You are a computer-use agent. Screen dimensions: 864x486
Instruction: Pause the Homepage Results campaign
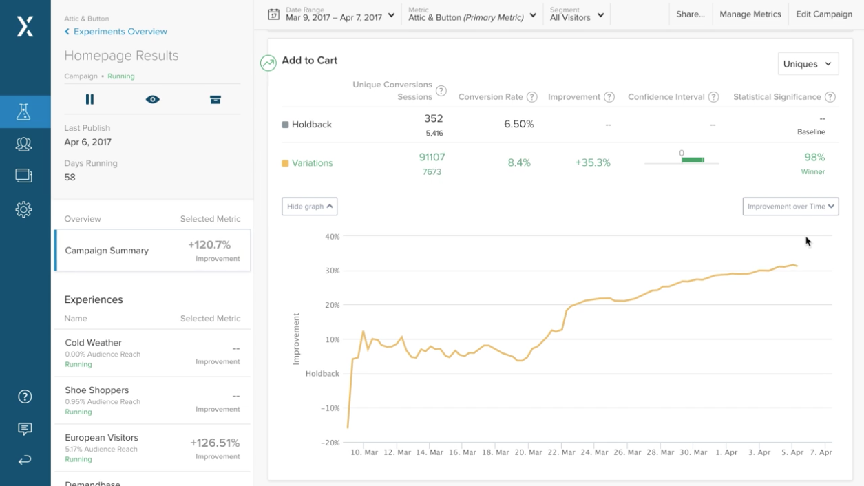pos(89,98)
